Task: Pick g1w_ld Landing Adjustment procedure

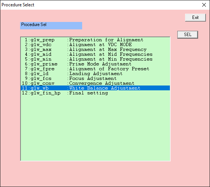Action: (x=95, y=74)
